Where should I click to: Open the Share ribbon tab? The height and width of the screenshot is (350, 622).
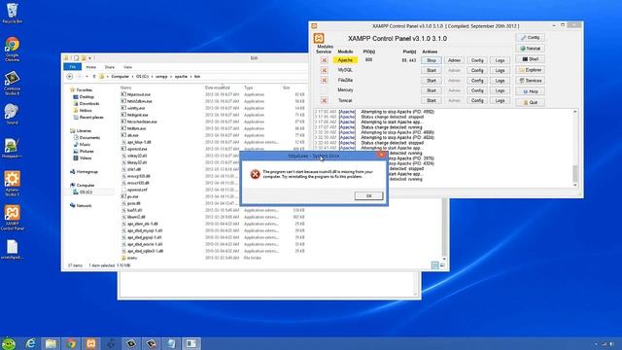(110, 67)
